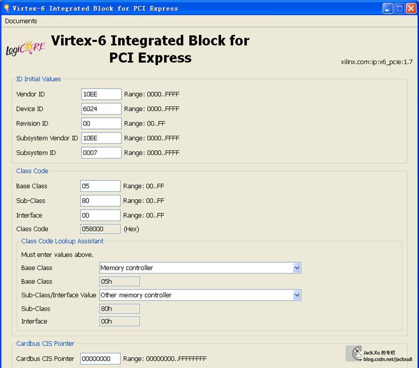Click the Cardbus CIS Pointer input field
The image size is (419, 368).
tap(100, 359)
